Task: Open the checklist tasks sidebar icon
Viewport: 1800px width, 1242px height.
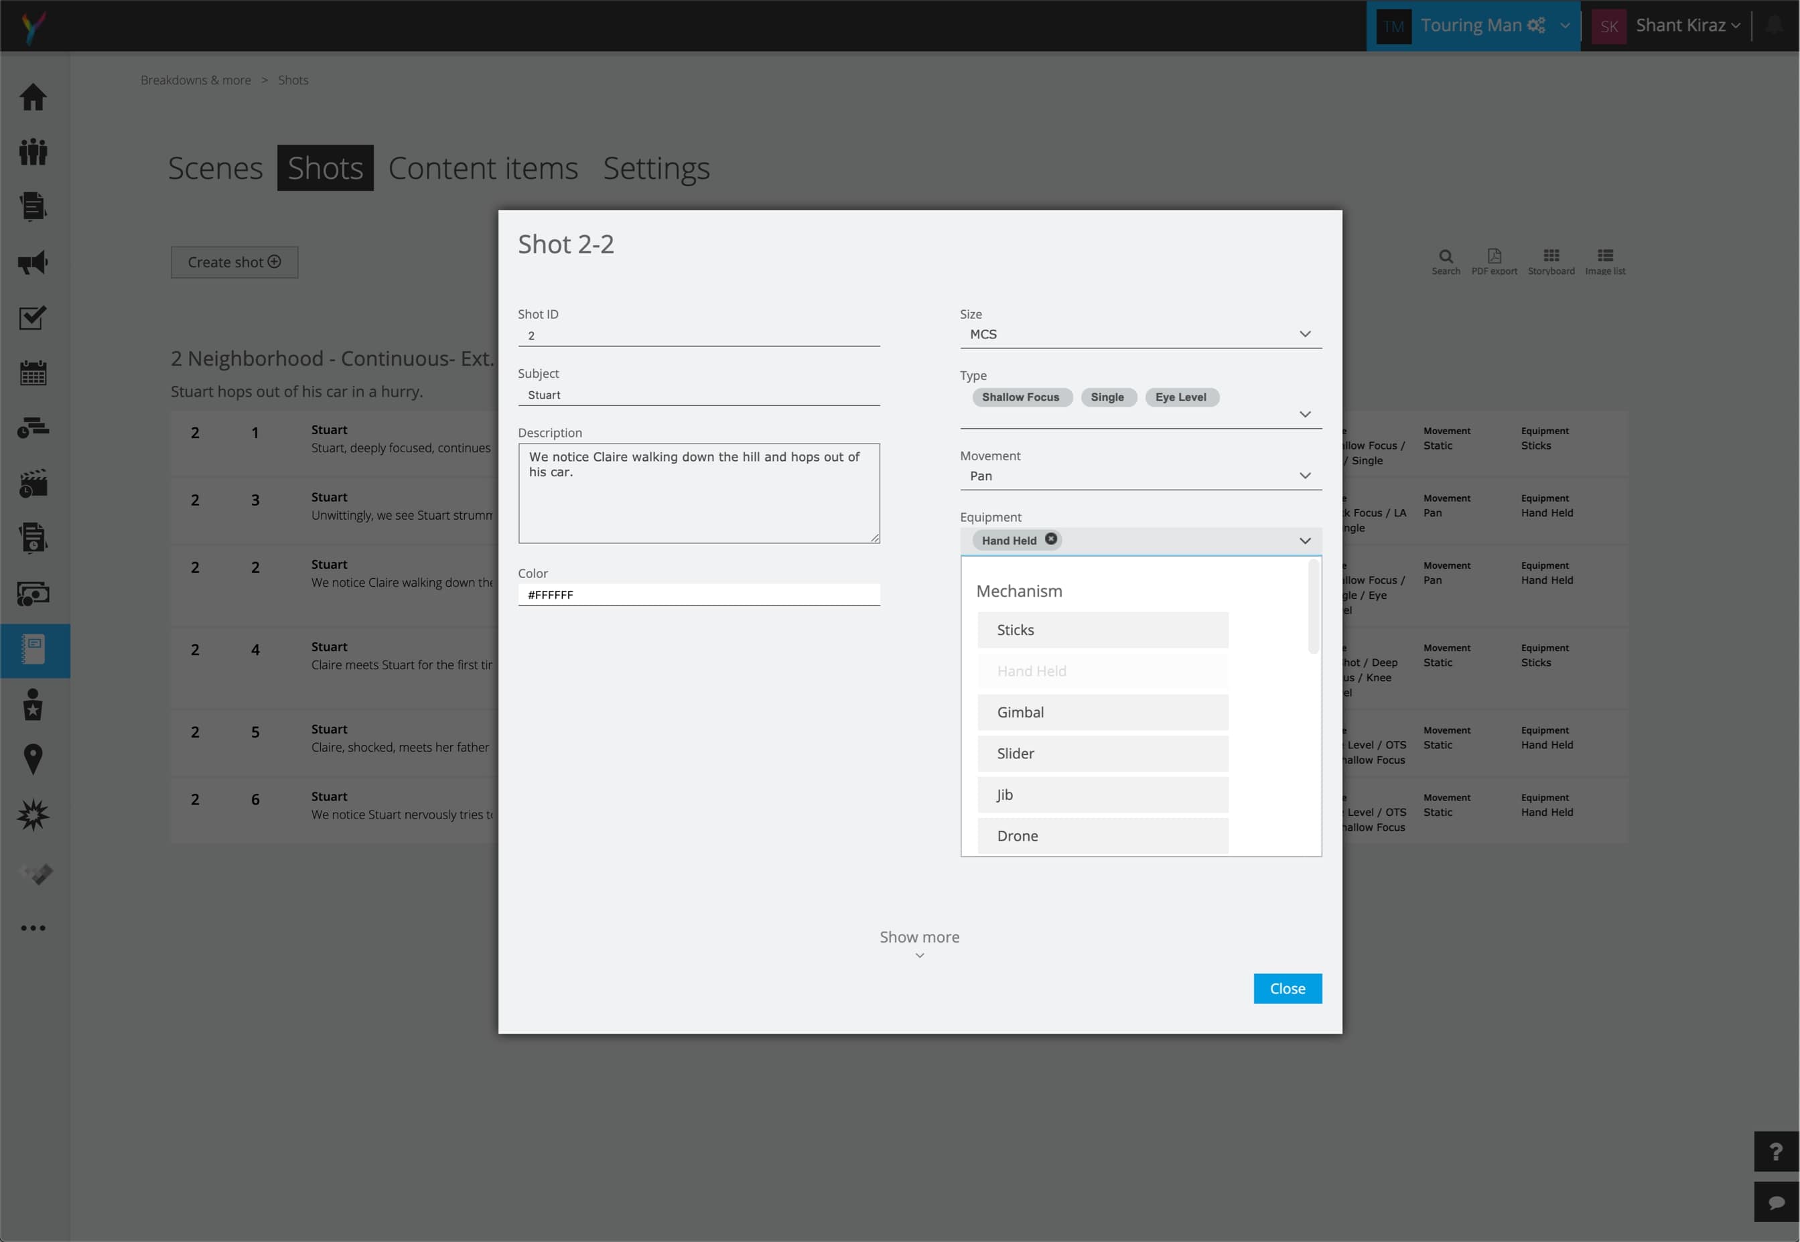Action: point(33,317)
